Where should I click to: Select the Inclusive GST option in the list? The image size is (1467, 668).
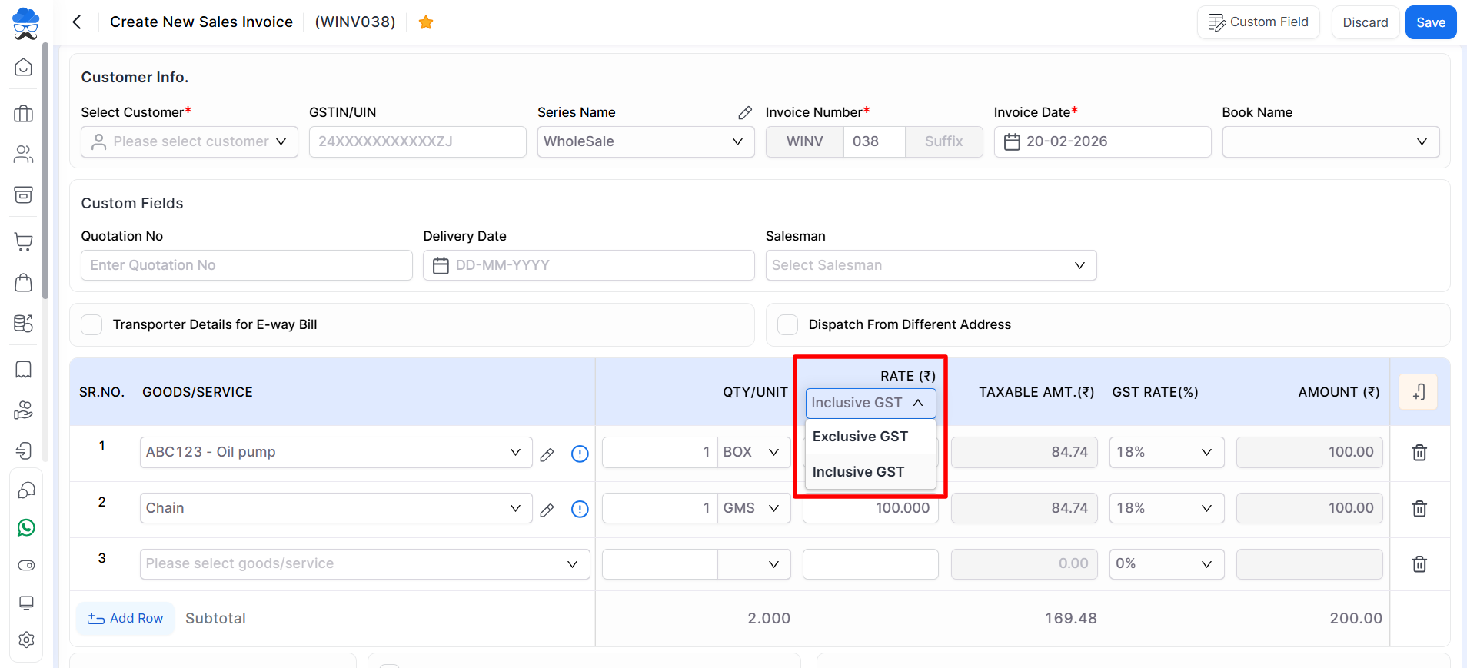tap(858, 472)
